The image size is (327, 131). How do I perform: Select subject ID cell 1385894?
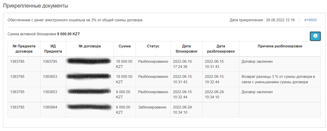click(x=50, y=107)
